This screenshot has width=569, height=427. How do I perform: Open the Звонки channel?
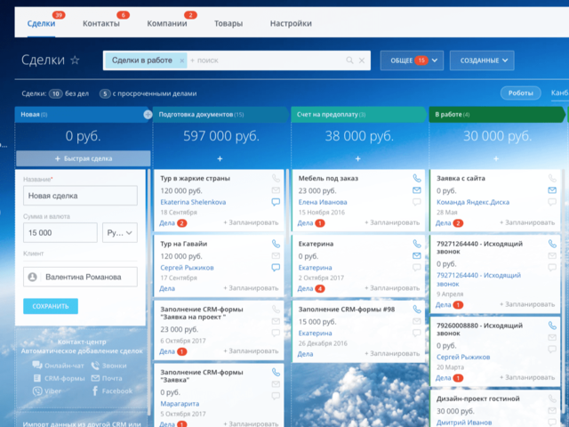[108, 366]
